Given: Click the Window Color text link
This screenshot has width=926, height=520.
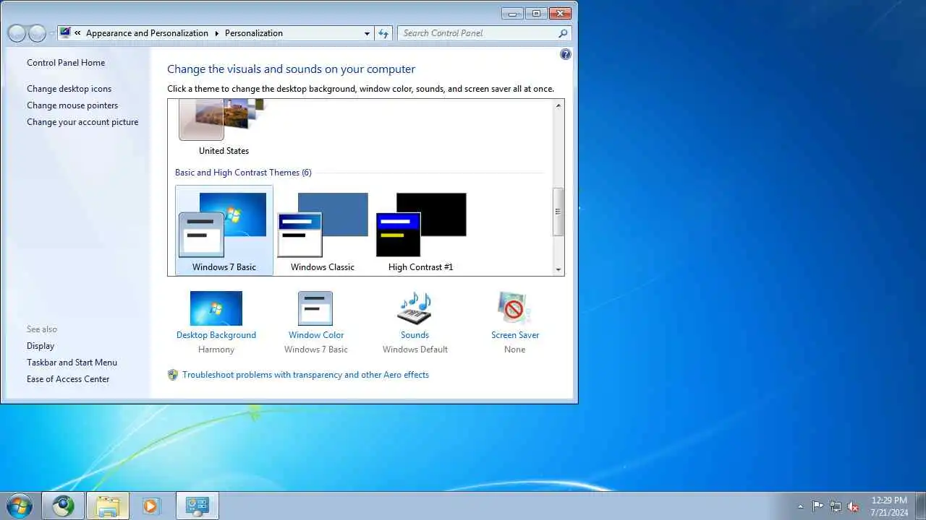Looking at the screenshot, I should click(x=316, y=335).
